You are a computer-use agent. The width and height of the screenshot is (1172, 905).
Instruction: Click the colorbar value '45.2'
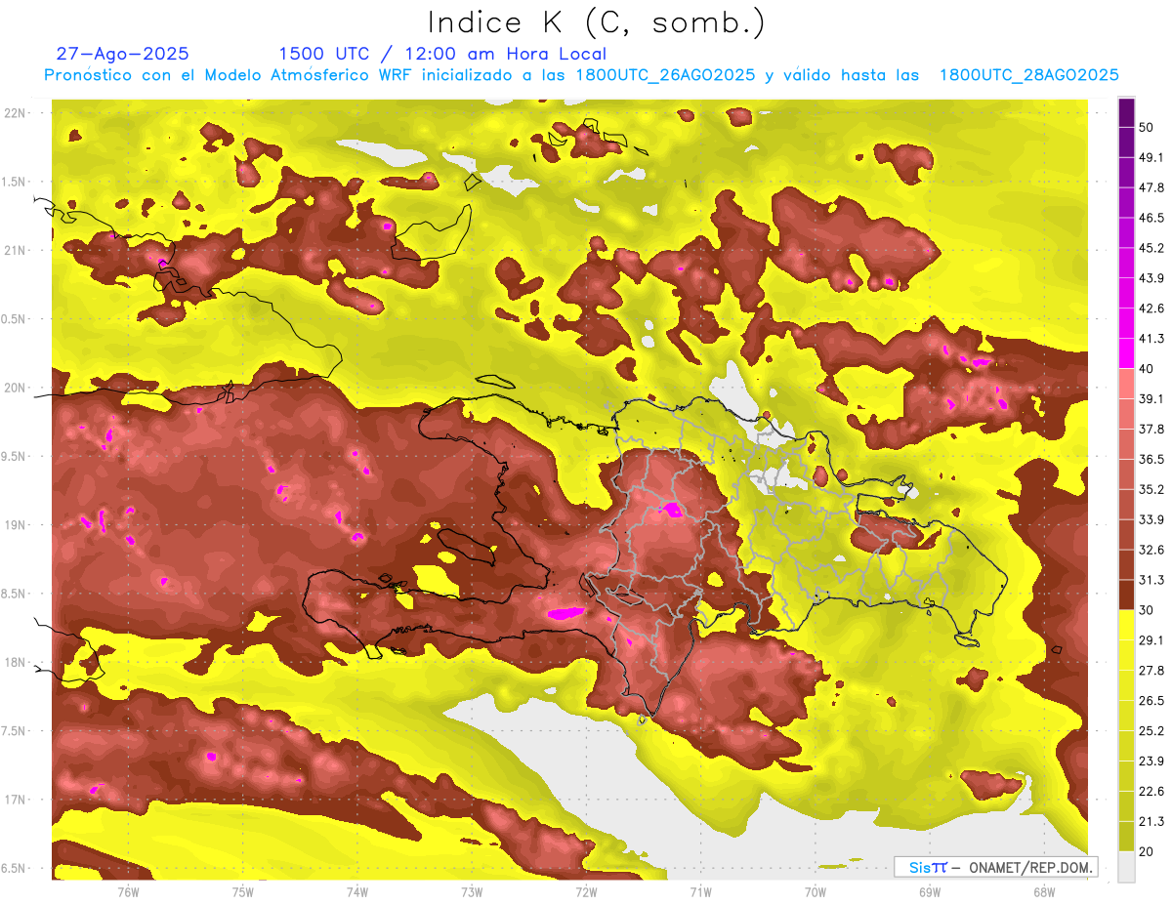[1151, 248]
